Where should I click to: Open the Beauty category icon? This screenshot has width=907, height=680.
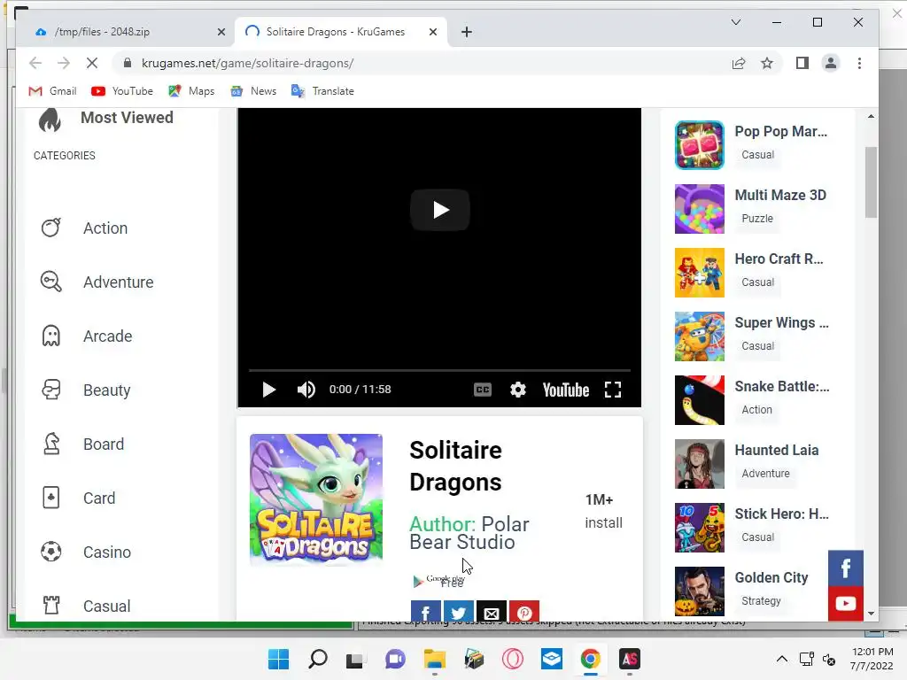tap(50, 390)
